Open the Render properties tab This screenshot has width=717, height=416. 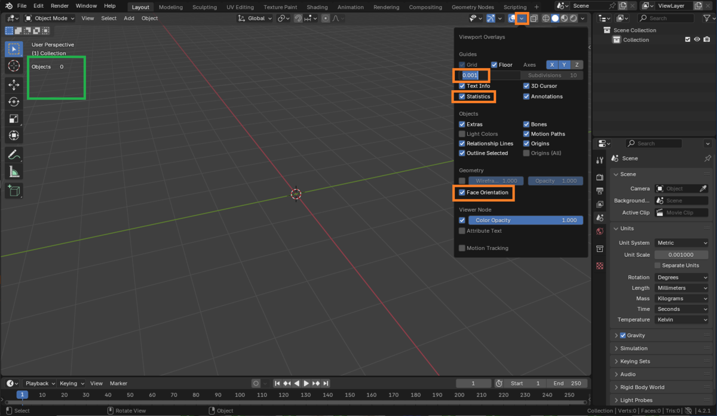point(600,177)
